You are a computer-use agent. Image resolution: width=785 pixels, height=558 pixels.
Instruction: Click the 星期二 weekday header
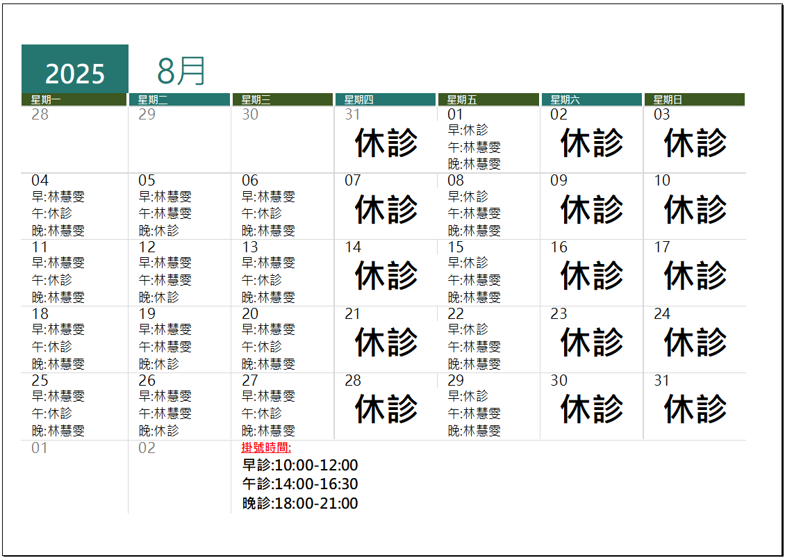(x=180, y=99)
